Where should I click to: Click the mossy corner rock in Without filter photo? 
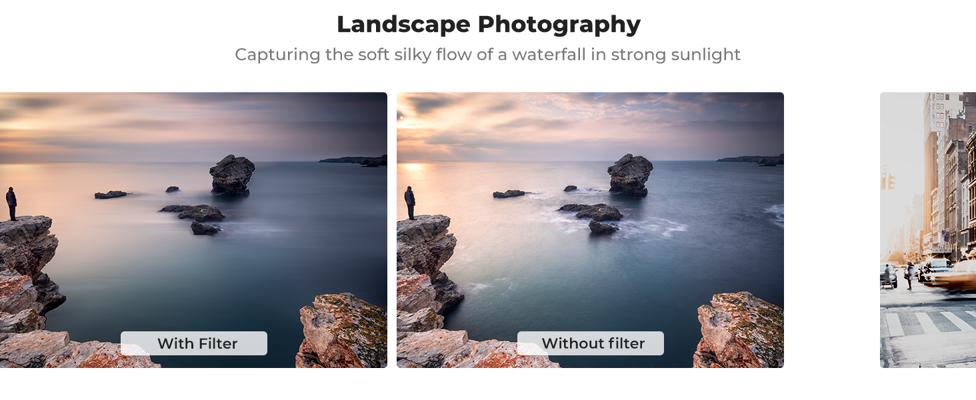point(739,331)
